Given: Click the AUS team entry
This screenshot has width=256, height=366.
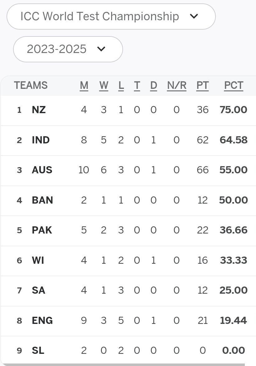Looking at the screenshot, I should point(42,170).
